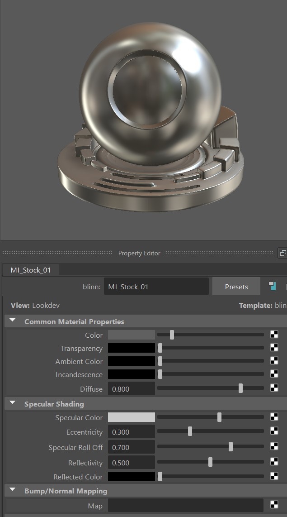Click the Diffuse slider handle
Image resolution: width=287 pixels, height=517 pixels.
tap(240, 388)
